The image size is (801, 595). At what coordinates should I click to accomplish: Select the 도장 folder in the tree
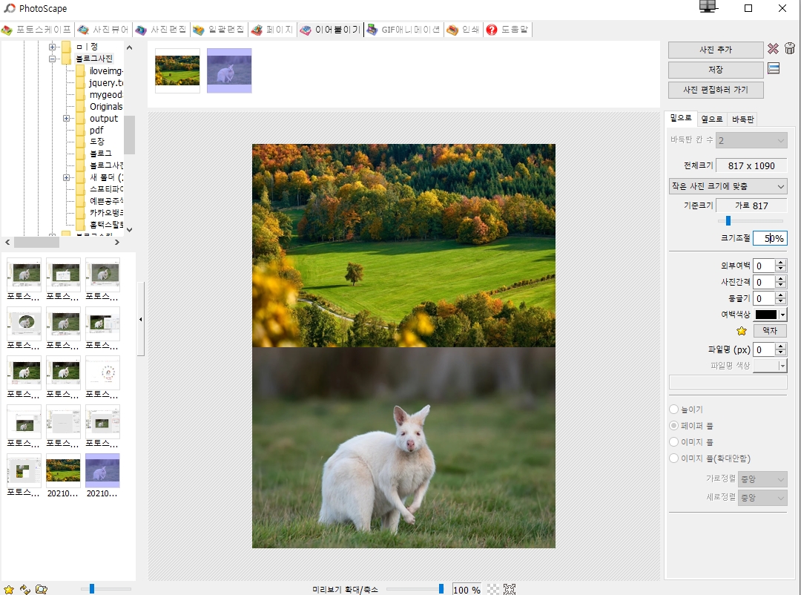(97, 142)
